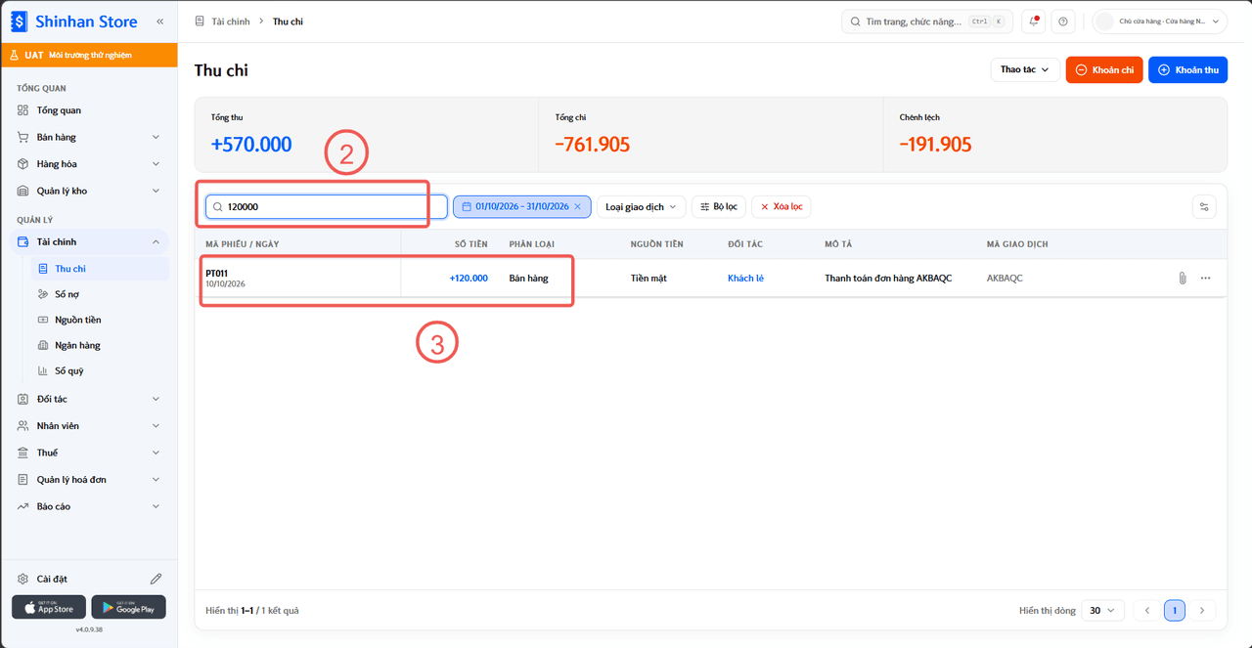Screen dimensions: 1252x648
Task: Open attachment paperclip on the PT011 row
Action: pos(1182,279)
